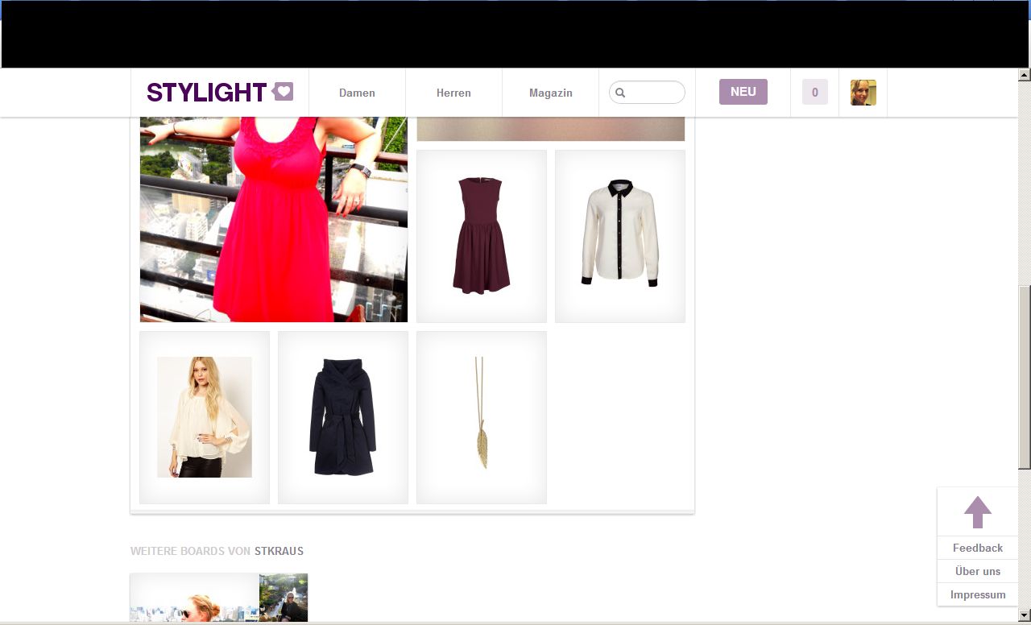1031x625 pixels.
Task: Open the Über uns link
Action: 978,571
